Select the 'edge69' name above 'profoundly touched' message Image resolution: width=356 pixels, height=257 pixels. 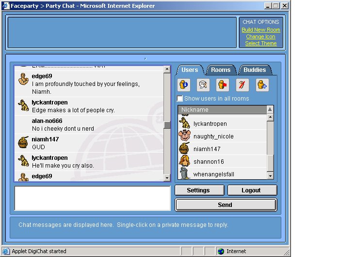pyautogui.click(x=42, y=76)
